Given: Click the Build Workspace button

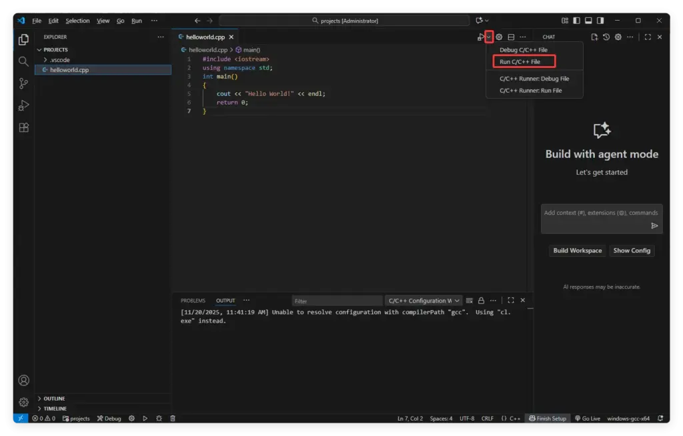Looking at the screenshot, I should pos(577,251).
